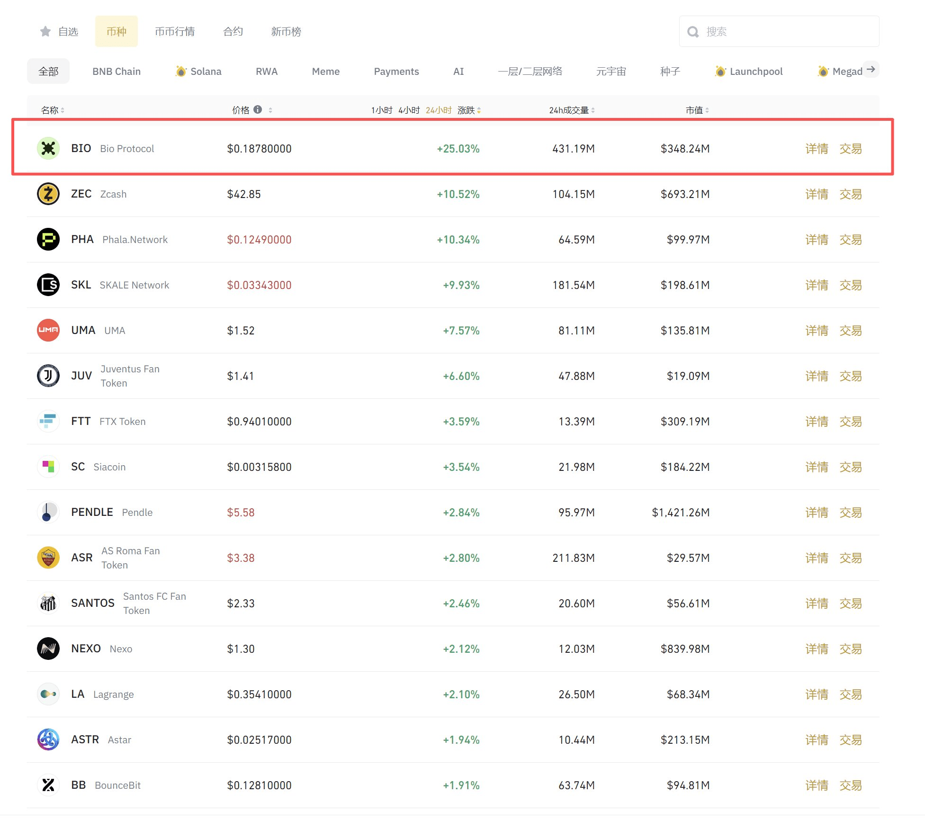
Task: Click ZEC change +10.52%
Action: pos(458,194)
